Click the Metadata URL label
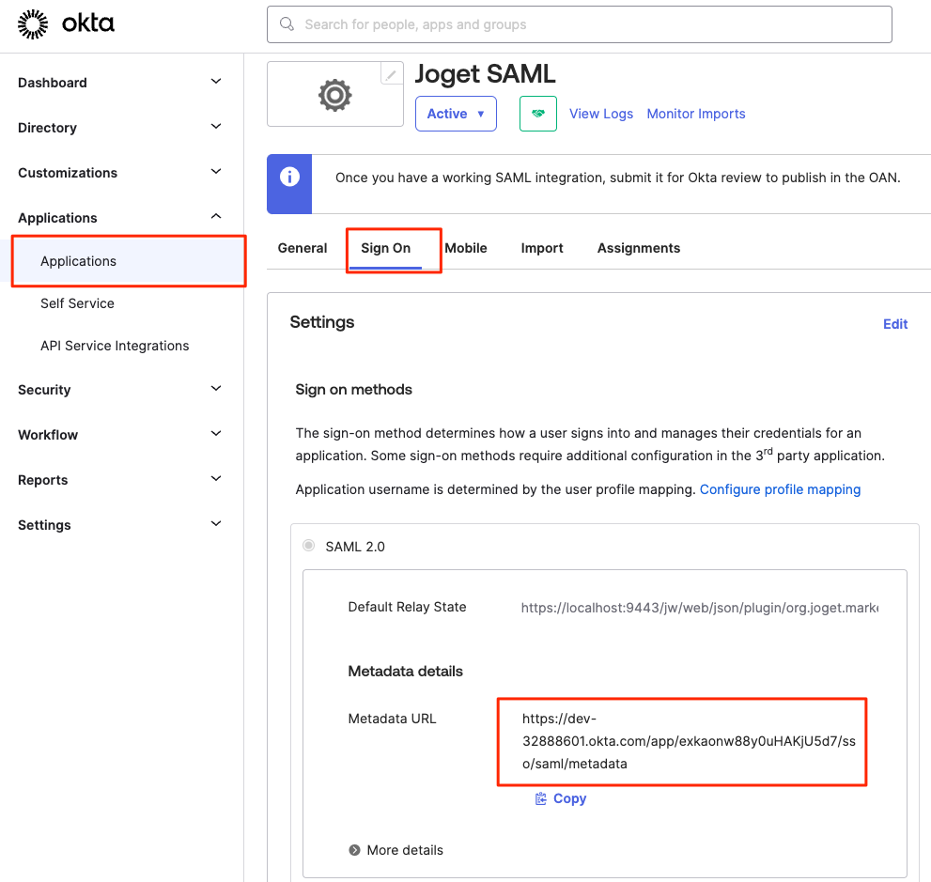Image resolution: width=931 pixels, height=882 pixels. click(393, 719)
